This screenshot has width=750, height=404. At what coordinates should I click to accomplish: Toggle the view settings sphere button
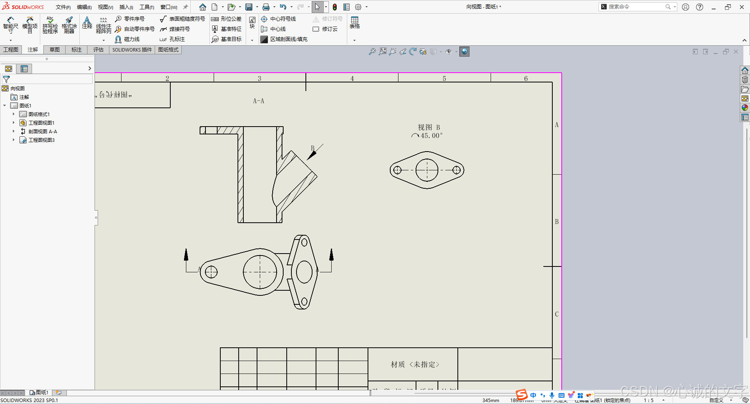click(464, 52)
